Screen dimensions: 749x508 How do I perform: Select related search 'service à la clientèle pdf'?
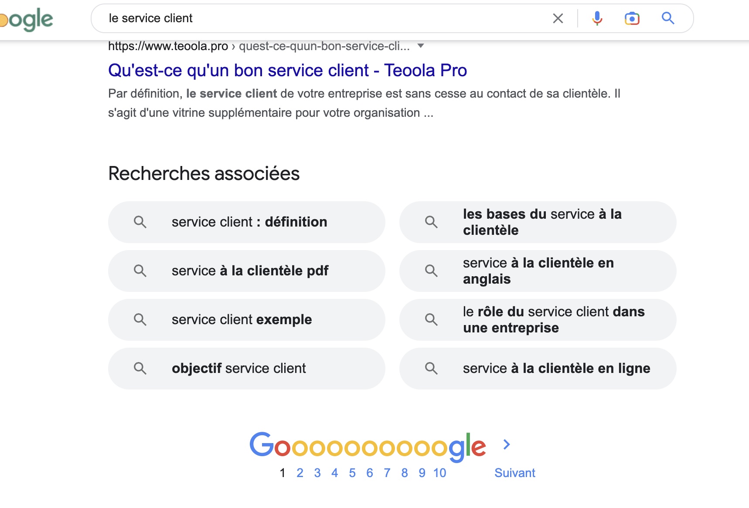[246, 271]
